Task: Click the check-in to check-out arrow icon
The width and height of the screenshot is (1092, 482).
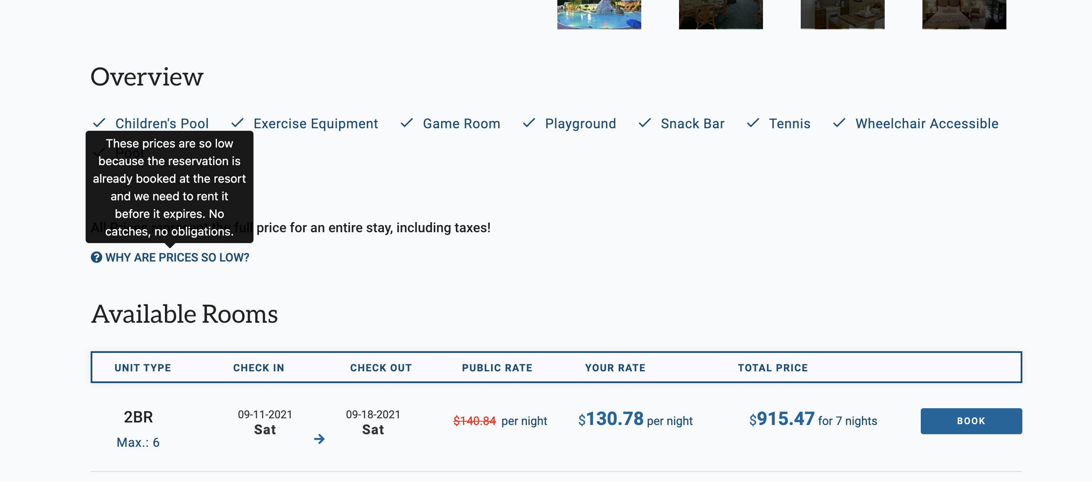Action: pos(319,439)
